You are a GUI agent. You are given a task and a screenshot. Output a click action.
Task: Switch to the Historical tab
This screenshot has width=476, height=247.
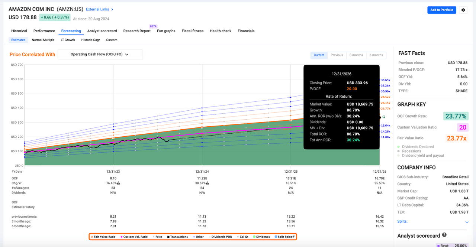(x=19, y=31)
